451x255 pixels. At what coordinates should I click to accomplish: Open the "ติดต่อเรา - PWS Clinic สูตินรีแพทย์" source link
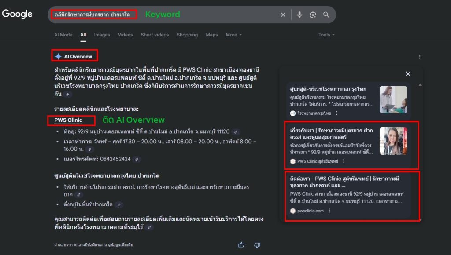[x=344, y=182]
